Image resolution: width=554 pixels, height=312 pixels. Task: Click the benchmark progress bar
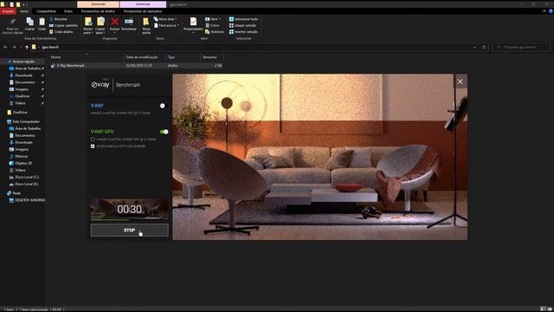pyautogui.click(x=129, y=220)
